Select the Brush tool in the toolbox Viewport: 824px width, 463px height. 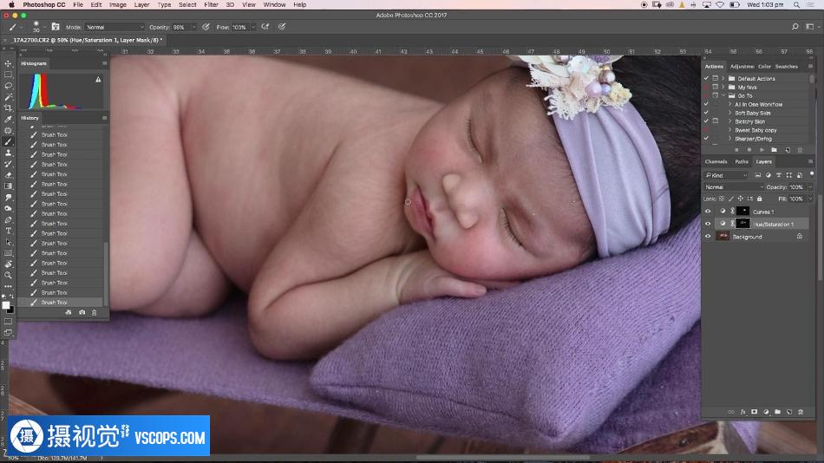8,141
